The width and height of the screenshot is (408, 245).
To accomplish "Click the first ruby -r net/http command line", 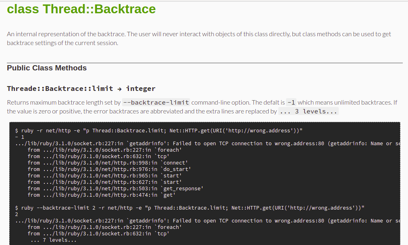I will pyautogui.click(x=159, y=130).
